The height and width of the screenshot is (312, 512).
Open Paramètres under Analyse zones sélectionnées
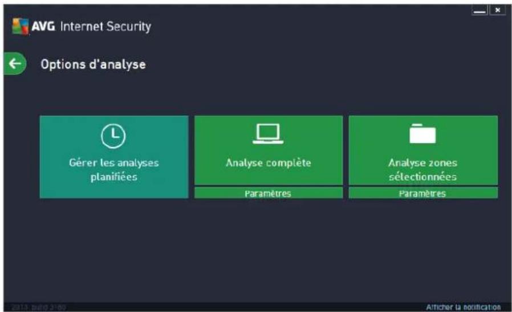click(x=423, y=194)
